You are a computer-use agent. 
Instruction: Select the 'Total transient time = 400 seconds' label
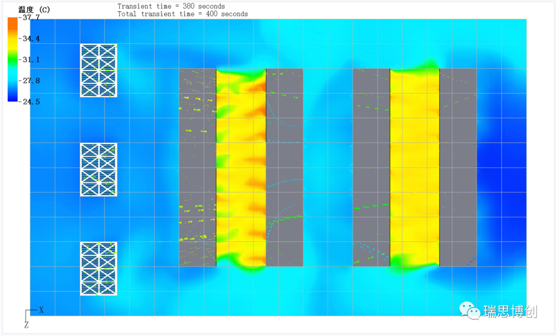(182, 14)
